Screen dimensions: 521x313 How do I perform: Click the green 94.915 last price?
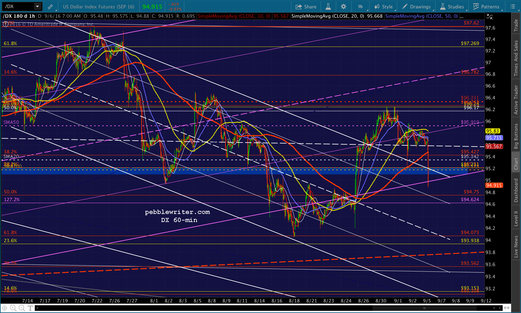click(x=152, y=7)
